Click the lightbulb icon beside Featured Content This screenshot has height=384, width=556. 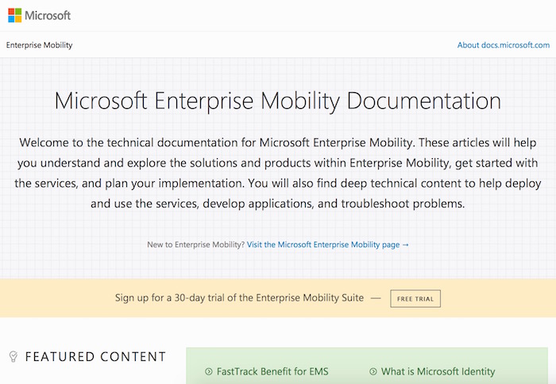(13, 356)
